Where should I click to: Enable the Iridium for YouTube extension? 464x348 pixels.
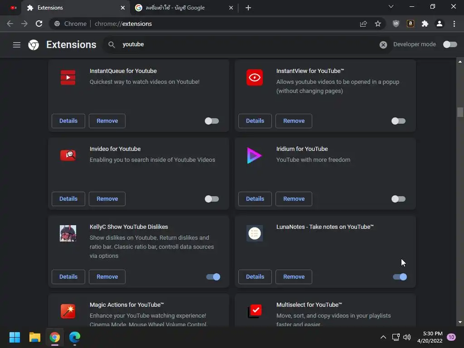click(x=398, y=199)
